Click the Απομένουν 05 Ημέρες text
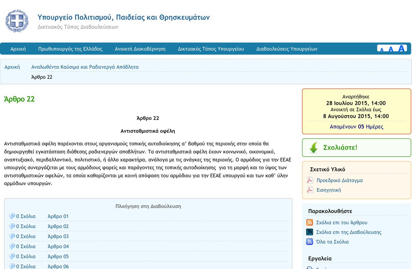Viewport: 412px width, 269px height. (x=356, y=126)
